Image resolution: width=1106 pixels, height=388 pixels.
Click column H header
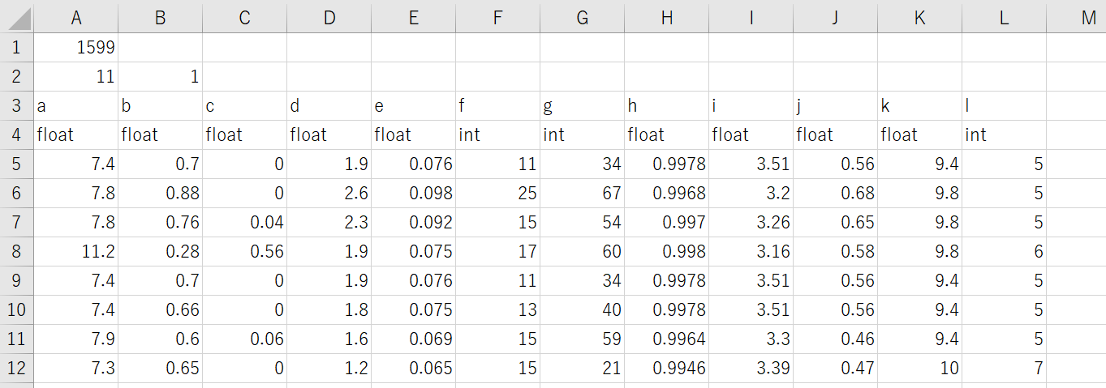pos(666,17)
